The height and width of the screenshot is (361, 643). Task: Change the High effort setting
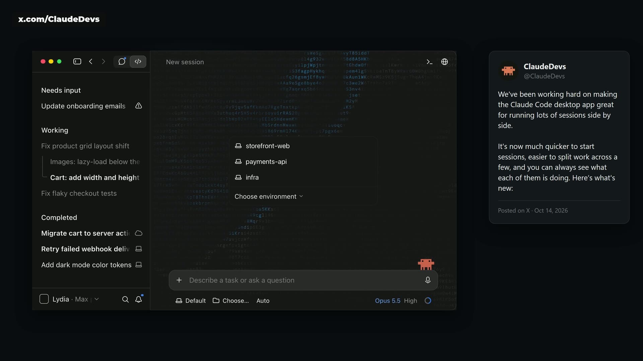[x=410, y=301]
